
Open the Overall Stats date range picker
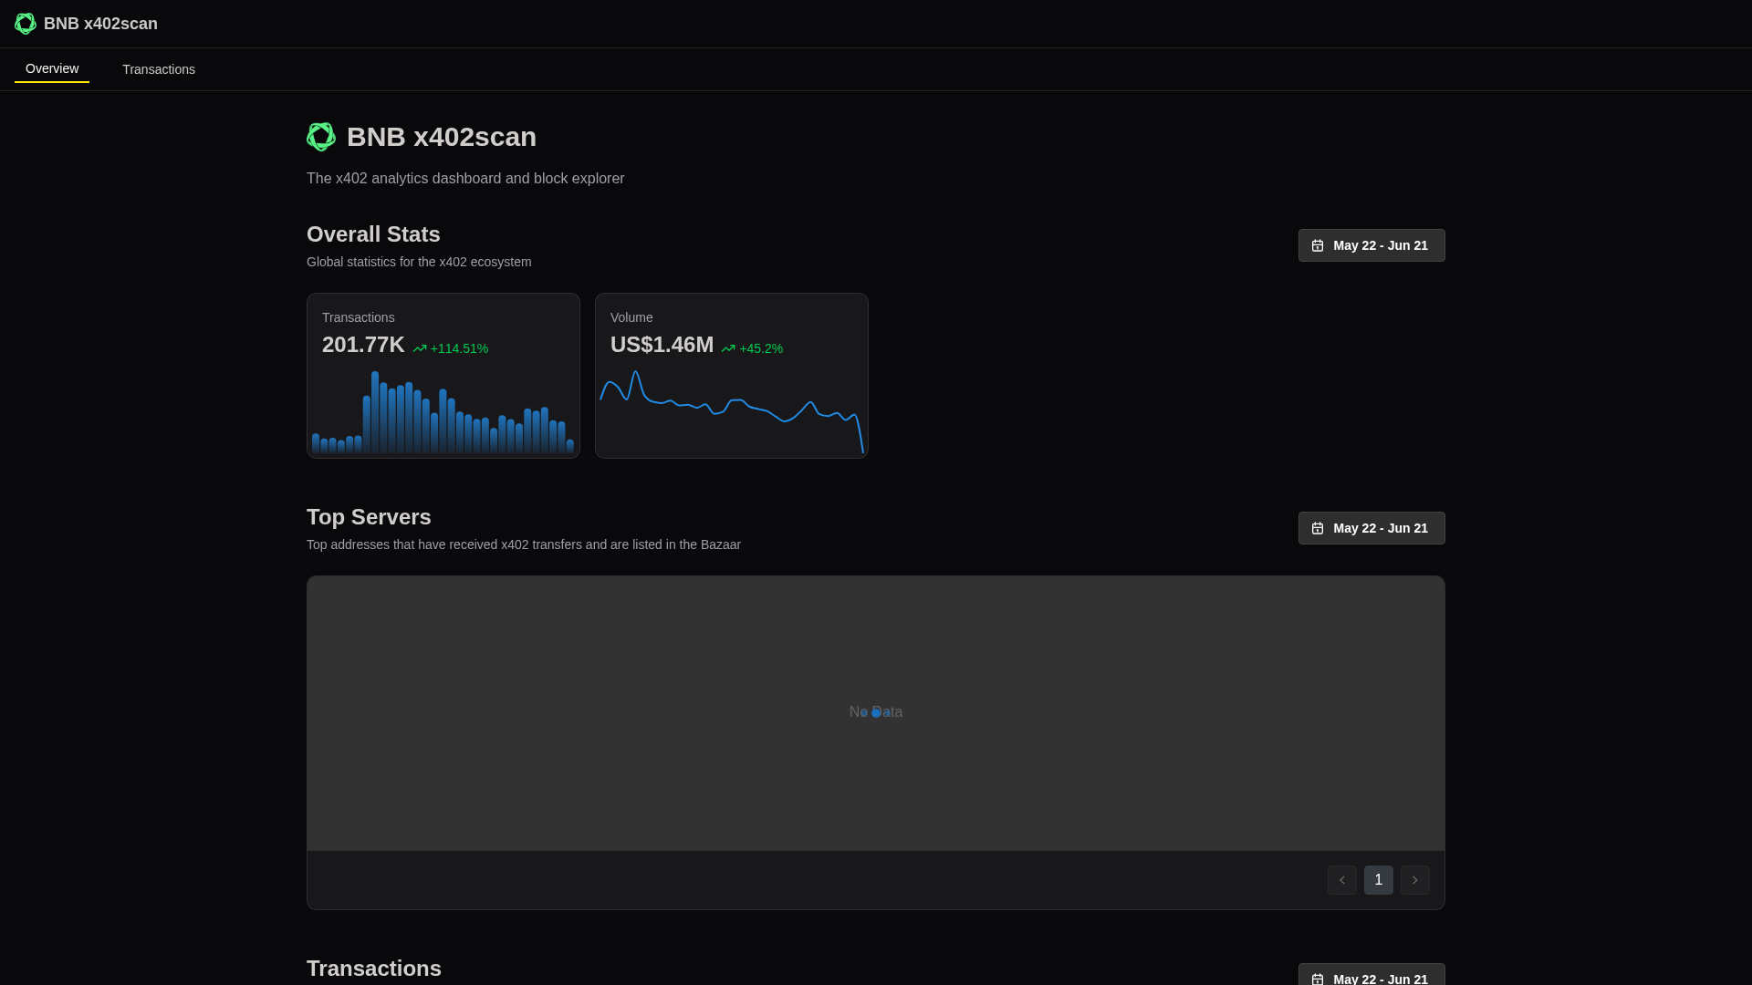pos(1371,245)
